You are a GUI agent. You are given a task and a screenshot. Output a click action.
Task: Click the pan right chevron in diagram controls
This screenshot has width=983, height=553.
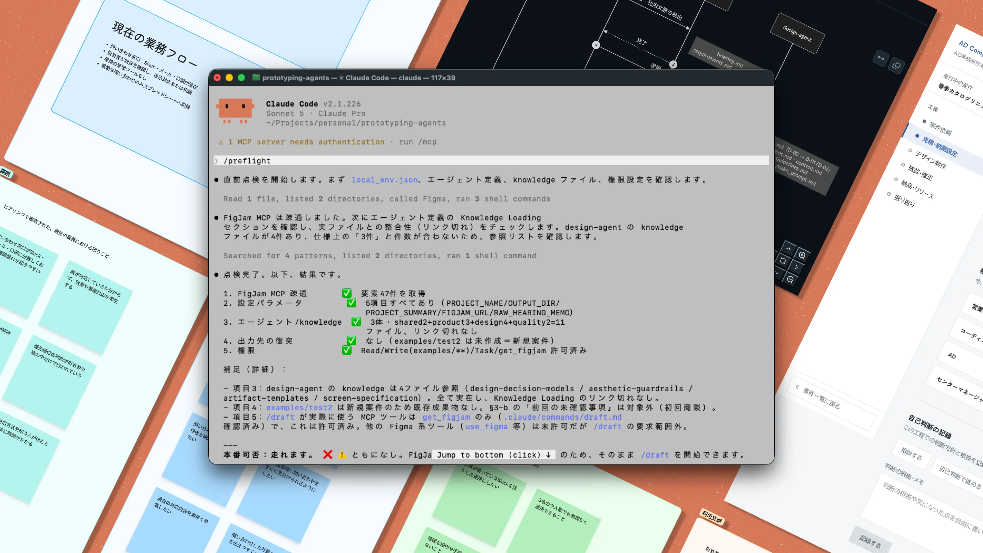click(796, 267)
